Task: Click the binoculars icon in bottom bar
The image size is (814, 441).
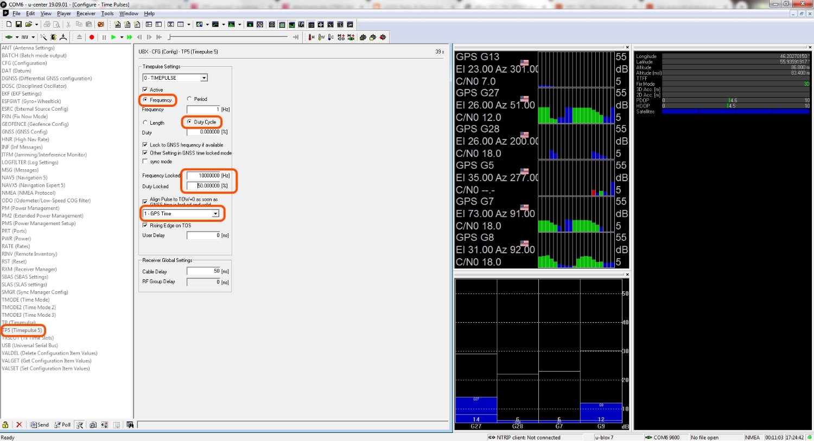Action: click(130, 425)
